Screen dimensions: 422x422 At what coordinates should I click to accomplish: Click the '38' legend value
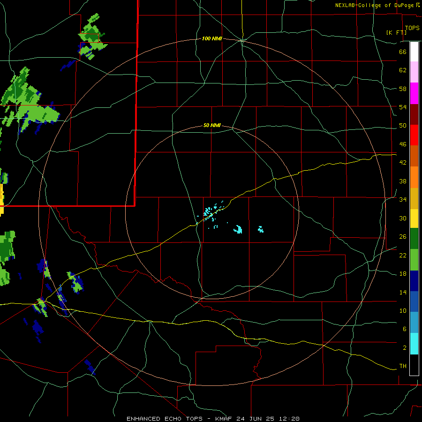[x=403, y=181]
